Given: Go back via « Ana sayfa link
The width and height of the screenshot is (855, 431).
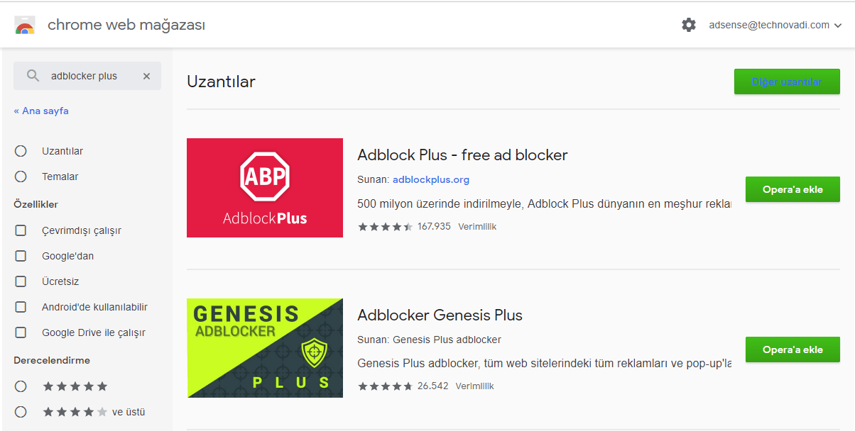Looking at the screenshot, I should 41,111.
